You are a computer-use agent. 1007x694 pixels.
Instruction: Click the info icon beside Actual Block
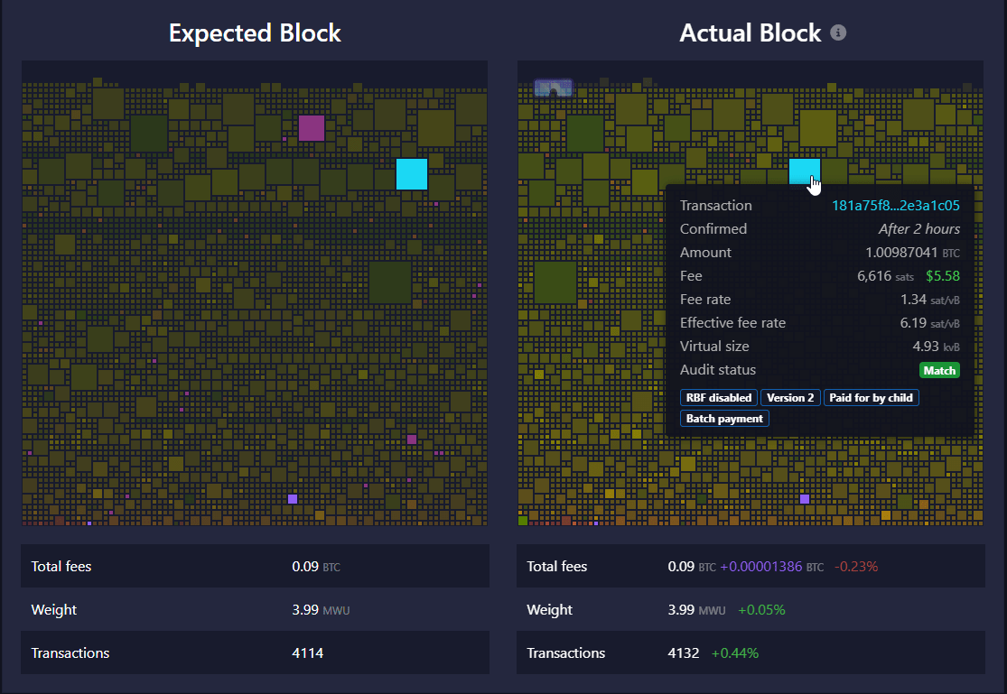(x=838, y=33)
